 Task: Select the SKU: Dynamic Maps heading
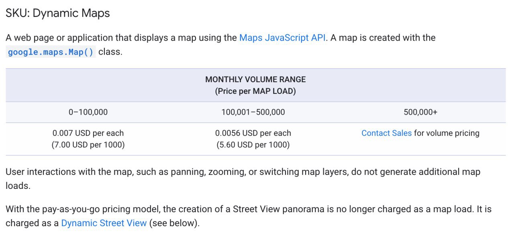pyautogui.click(x=58, y=13)
